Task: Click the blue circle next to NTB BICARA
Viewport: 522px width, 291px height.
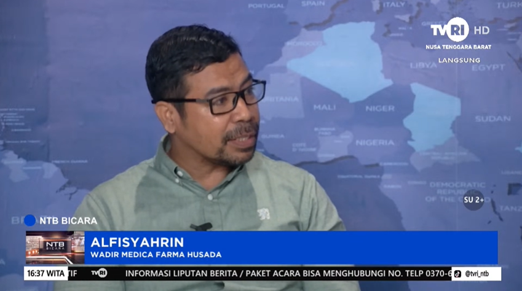Action: pyautogui.click(x=30, y=220)
